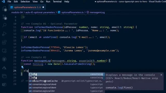Click 'jurema@example.com' string on line 18
The height and width of the screenshot is (93, 166).
click(x=101, y=51)
